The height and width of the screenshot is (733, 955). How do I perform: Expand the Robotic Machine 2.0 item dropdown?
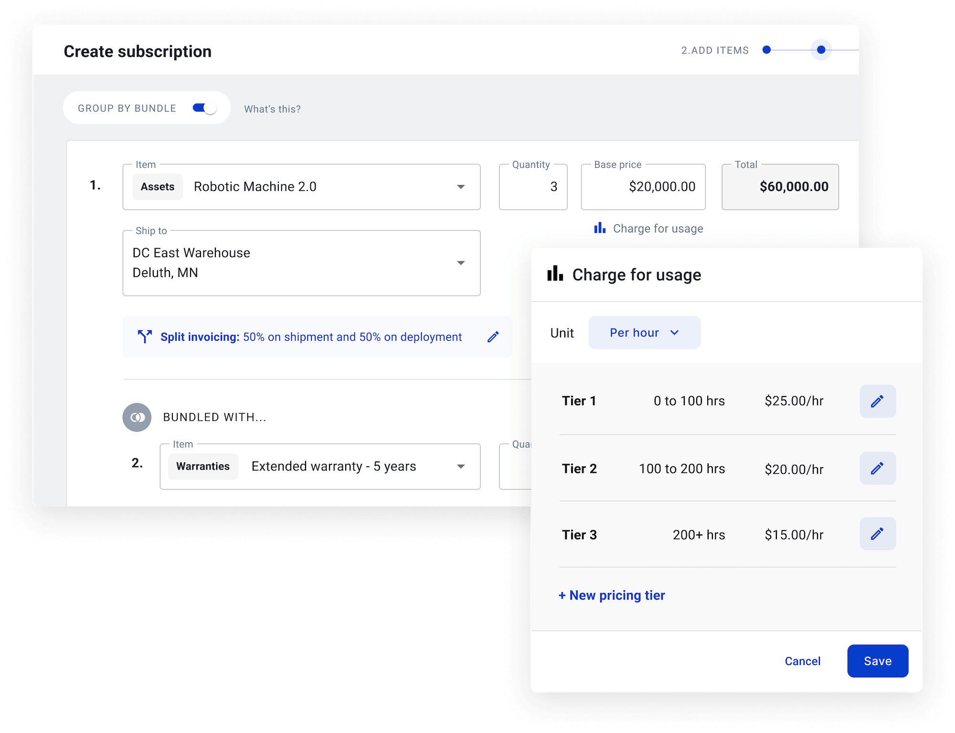[x=460, y=187]
